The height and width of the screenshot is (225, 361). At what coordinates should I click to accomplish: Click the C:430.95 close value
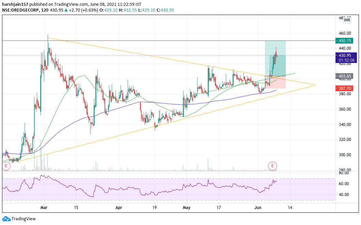point(165,10)
